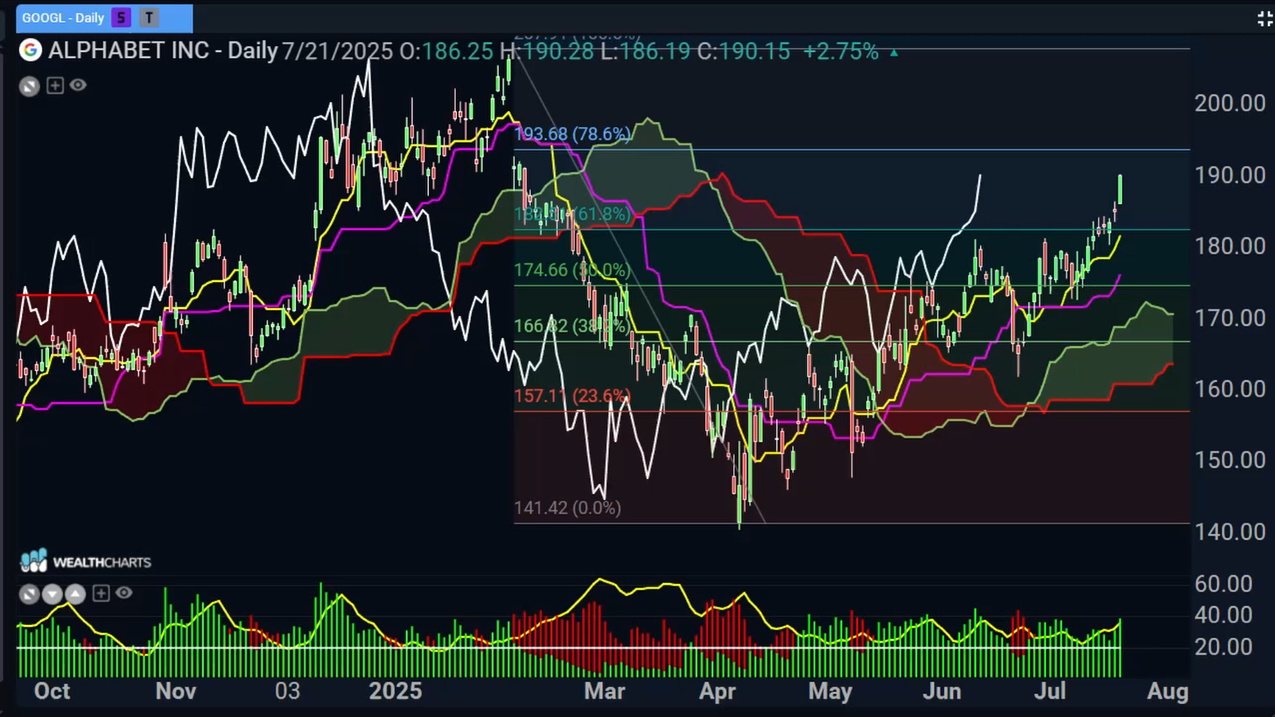Click the 140.00 price axis label
This screenshot has height=717, width=1275.
point(1229,531)
